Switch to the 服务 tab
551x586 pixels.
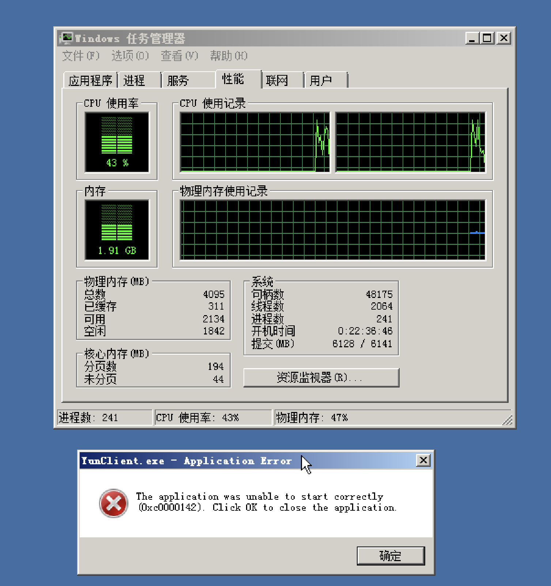tap(189, 80)
